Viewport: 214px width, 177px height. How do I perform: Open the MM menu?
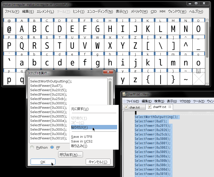coord(162,12)
